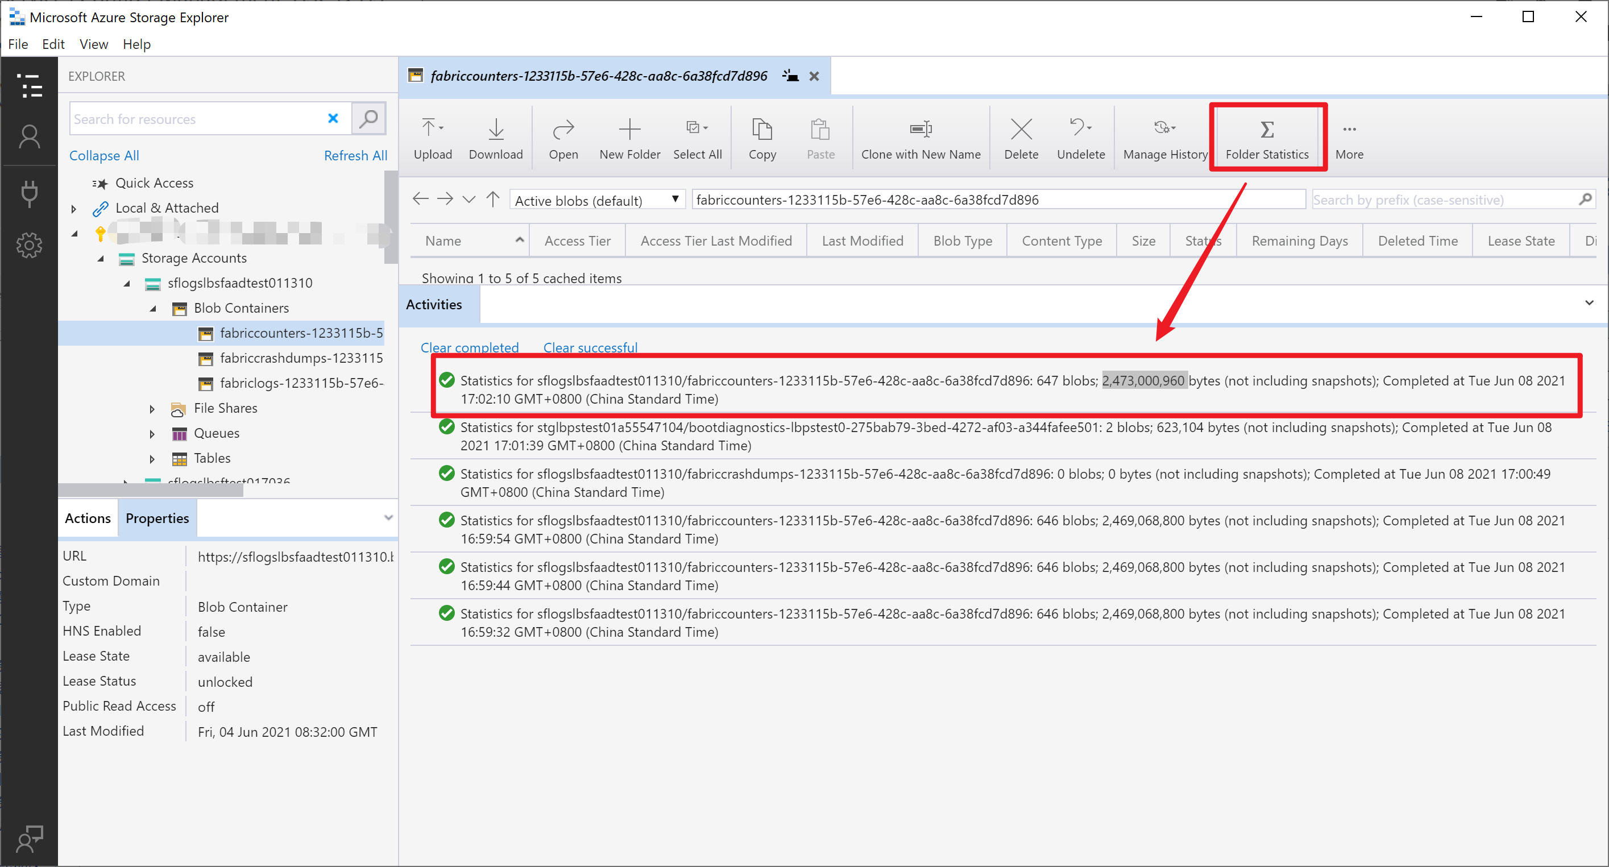This screenshot has height=867, width=1609.
Task: Collapse the Blob Containers node
Action: (153, 309)
